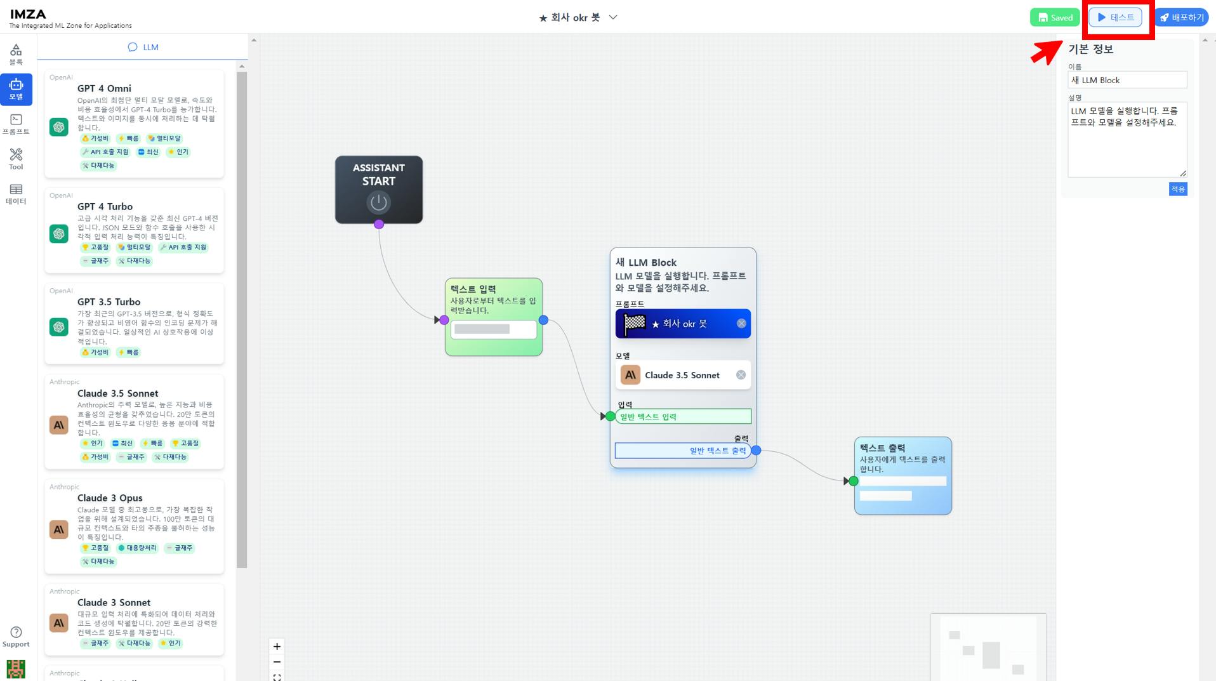The image size is (1216, 681).
Task: Click the checkered flag prompt icon
Action: 635,324
